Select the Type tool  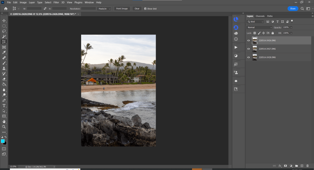pos(4,106)
